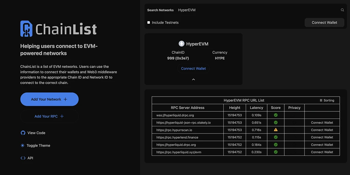Connect Wallet for https://hyperliquid.drpc.org row
The width and height of the screenshot is (350, 175).
322,145
